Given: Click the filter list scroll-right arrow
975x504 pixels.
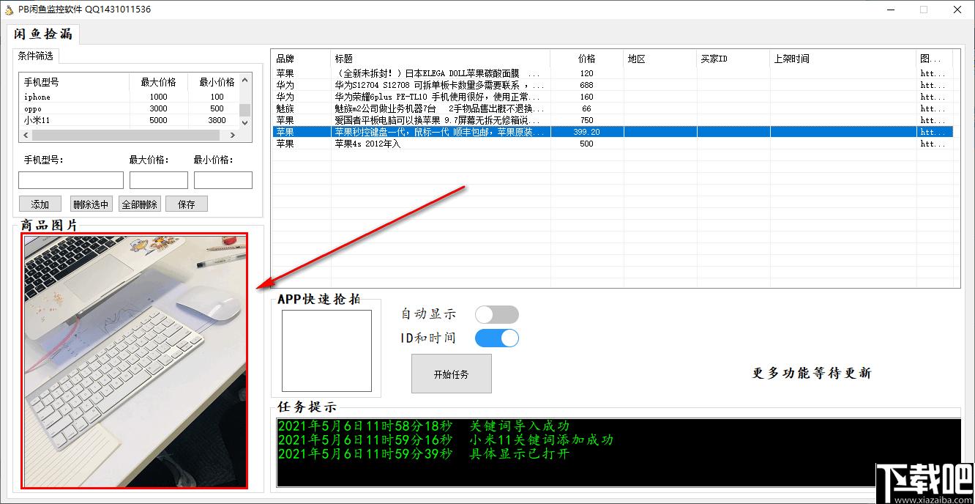Looking at the screenshot, I should point(233,136).
